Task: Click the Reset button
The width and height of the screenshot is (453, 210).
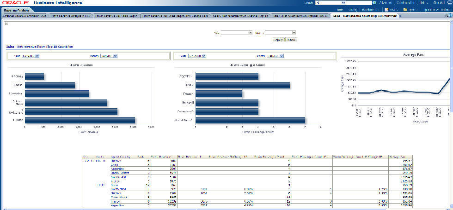Action: point(291,40)
